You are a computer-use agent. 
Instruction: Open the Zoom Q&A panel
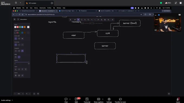pyautogui.click(x=76, y=100)
